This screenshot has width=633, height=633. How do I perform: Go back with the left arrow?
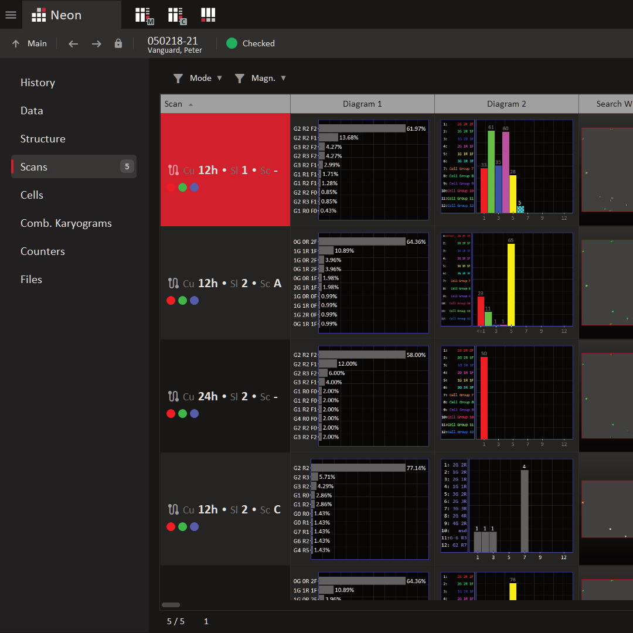[x=73, y=43]
